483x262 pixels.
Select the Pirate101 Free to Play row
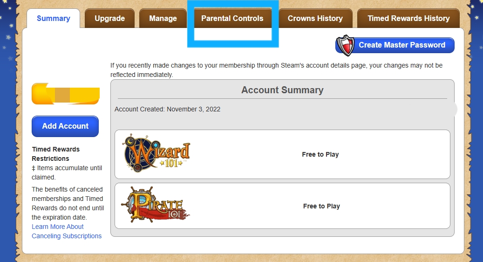click(x=282, y=206)
